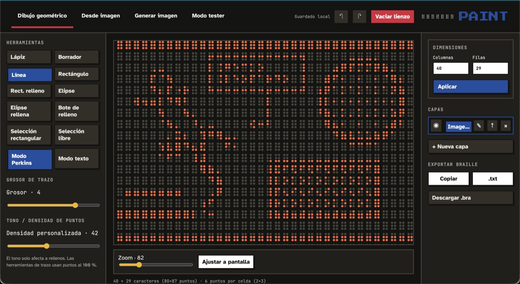
Task: Click the undo arrow icon
Action: pos(341,16)
